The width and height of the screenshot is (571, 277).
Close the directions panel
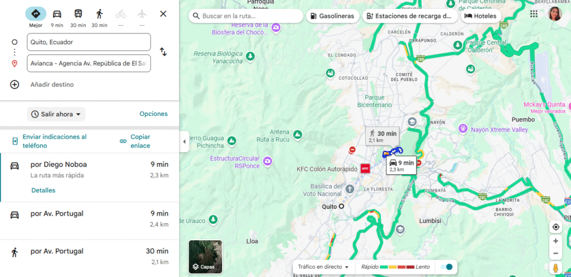pos(163,14)
